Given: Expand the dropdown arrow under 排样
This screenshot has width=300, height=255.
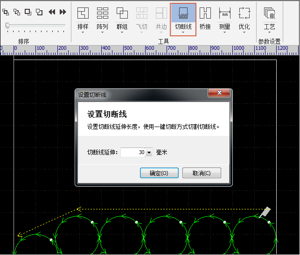Looking at the screenshot, I should (83, 33).
